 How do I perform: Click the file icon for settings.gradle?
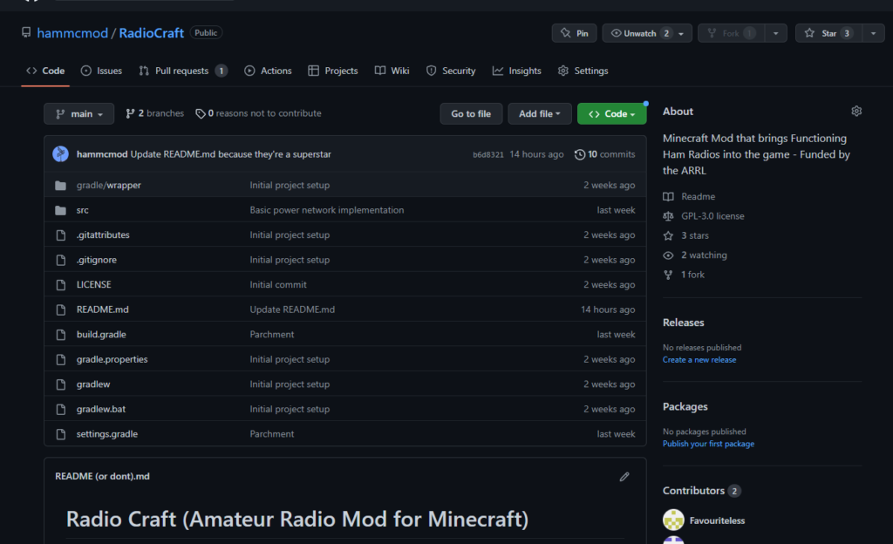(x=60, y=434)
